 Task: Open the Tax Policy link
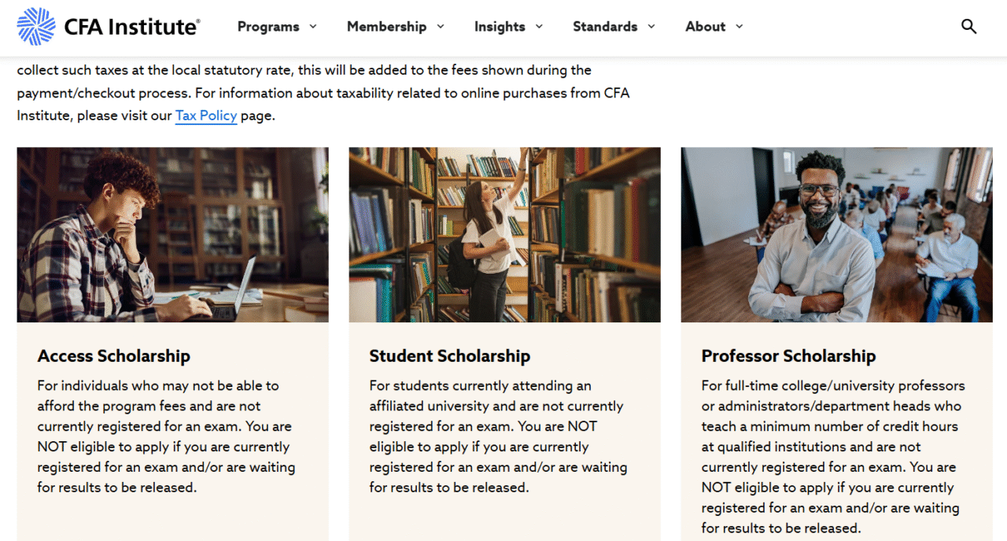coord(205,116)
